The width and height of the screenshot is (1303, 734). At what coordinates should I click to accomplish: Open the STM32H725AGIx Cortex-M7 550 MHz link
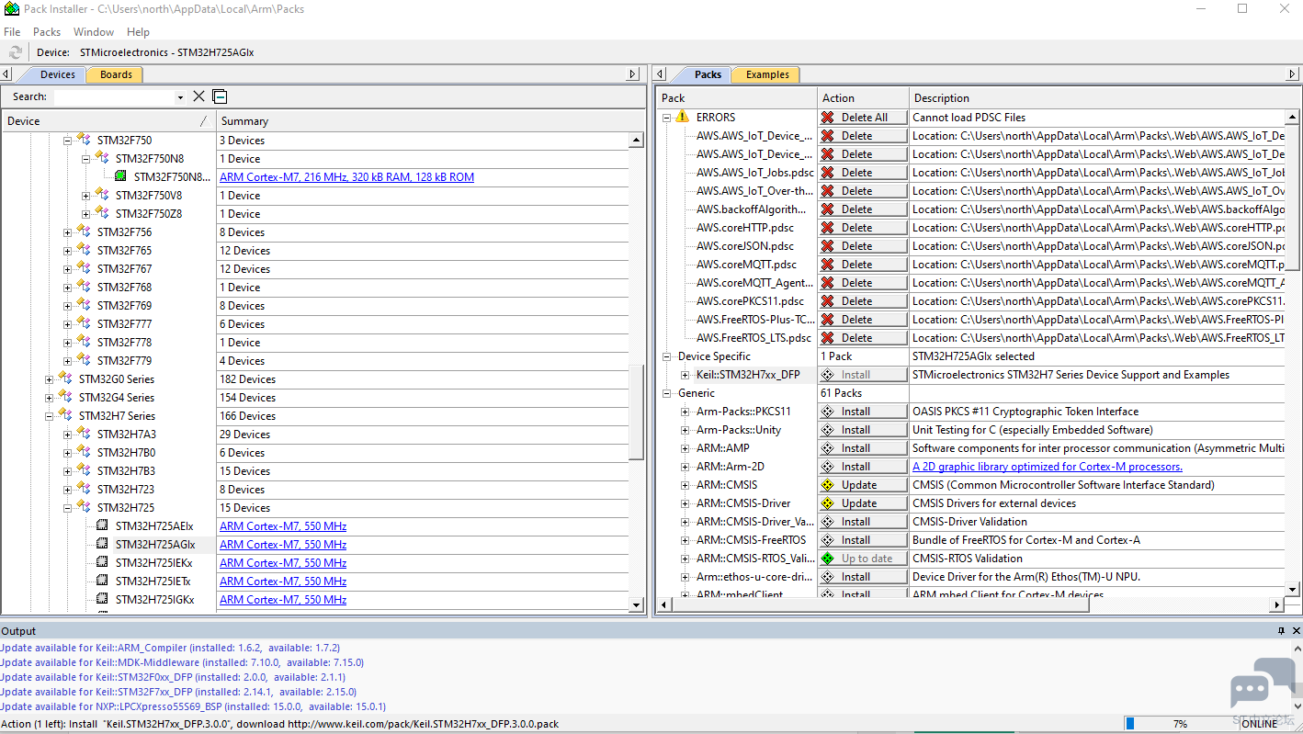[x=283, y=545]
